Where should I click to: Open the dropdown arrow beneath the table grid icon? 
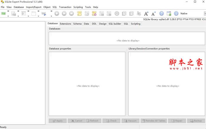28,16
